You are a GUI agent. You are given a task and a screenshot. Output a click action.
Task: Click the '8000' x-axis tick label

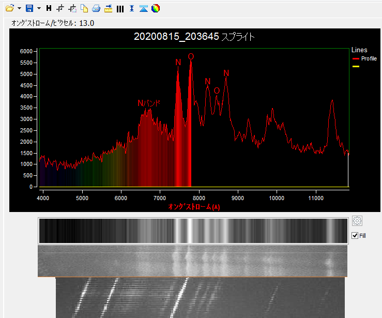point(199,198)
